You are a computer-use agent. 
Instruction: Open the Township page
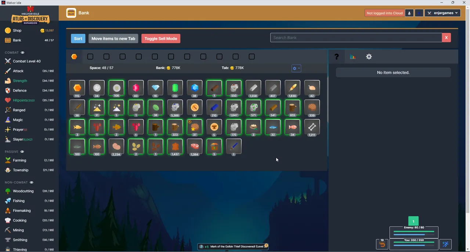point(29,170)
